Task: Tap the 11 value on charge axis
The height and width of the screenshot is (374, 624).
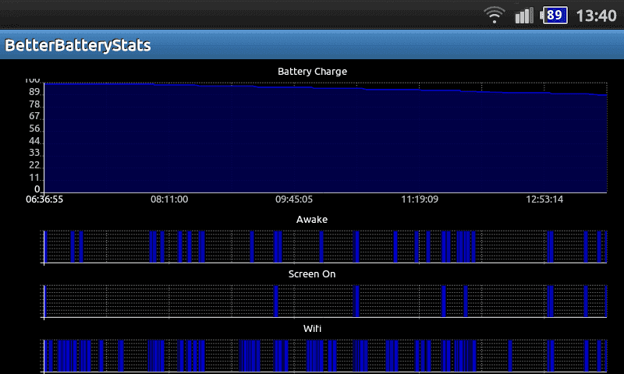Action: (x=34, y=178)
